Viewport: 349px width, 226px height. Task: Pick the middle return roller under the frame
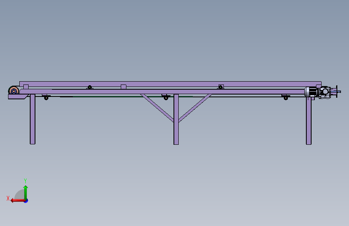[166, 97]
